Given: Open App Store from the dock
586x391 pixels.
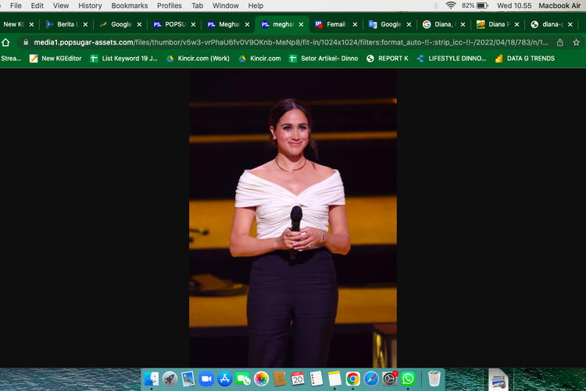Looking at the screenshot, I should pyautogui.click(x=225, y=378).
